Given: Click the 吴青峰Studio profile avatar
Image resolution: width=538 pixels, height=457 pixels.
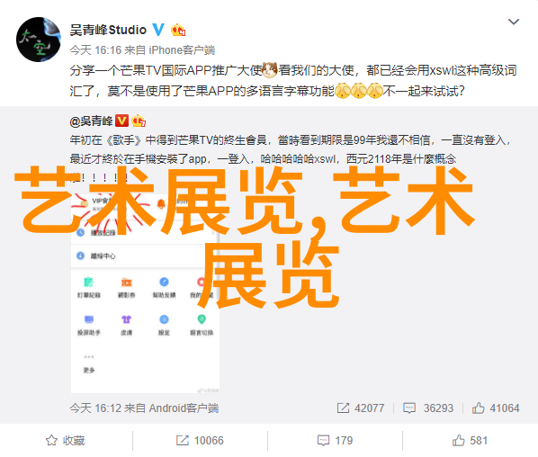Looking at the screenshot, I should 39,40.
